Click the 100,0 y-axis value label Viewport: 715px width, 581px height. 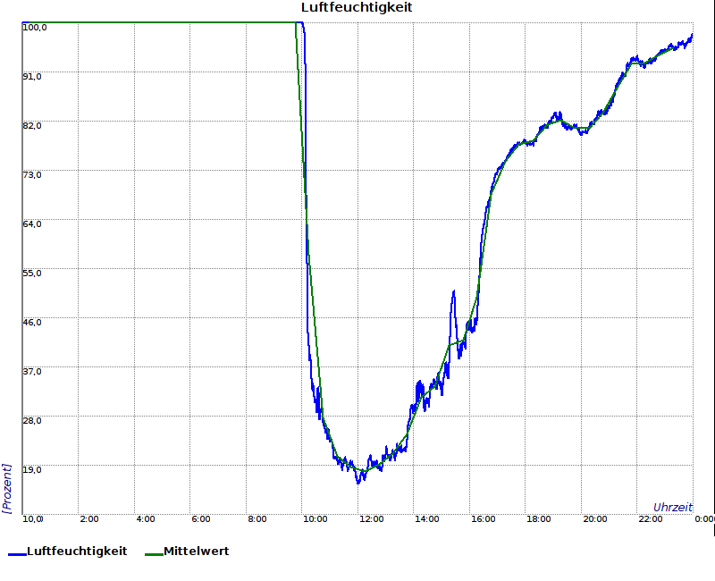click(x=34, y=27)
